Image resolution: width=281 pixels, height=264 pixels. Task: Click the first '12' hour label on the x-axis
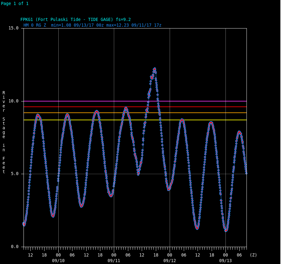pyautogui.click(x=30, y=255)
